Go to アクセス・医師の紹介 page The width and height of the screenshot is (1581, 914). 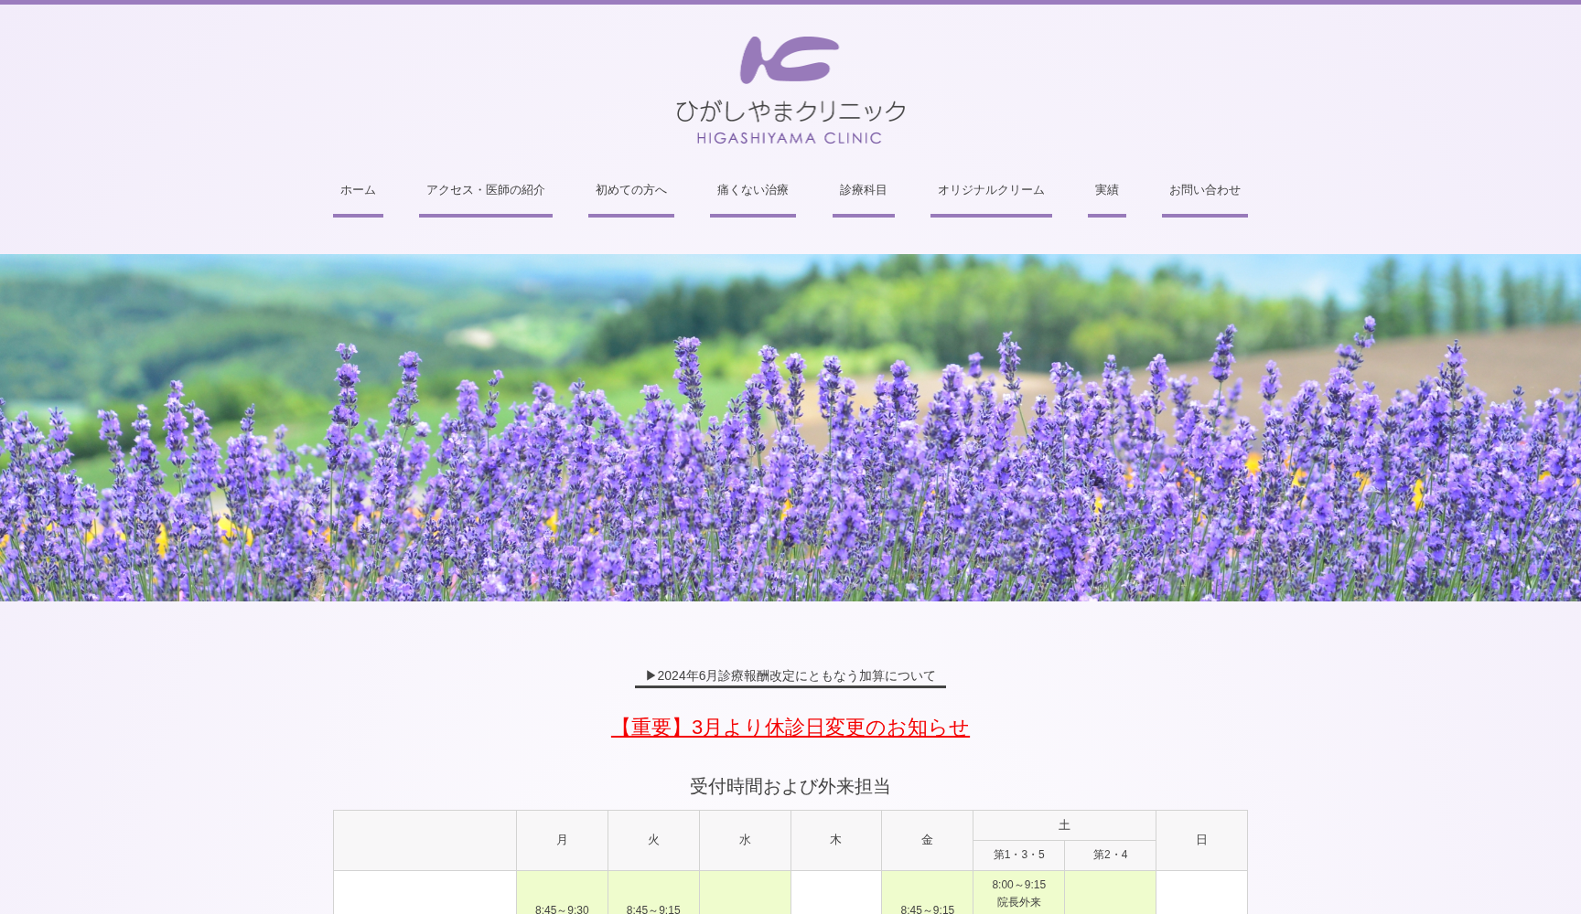(485, 190)
